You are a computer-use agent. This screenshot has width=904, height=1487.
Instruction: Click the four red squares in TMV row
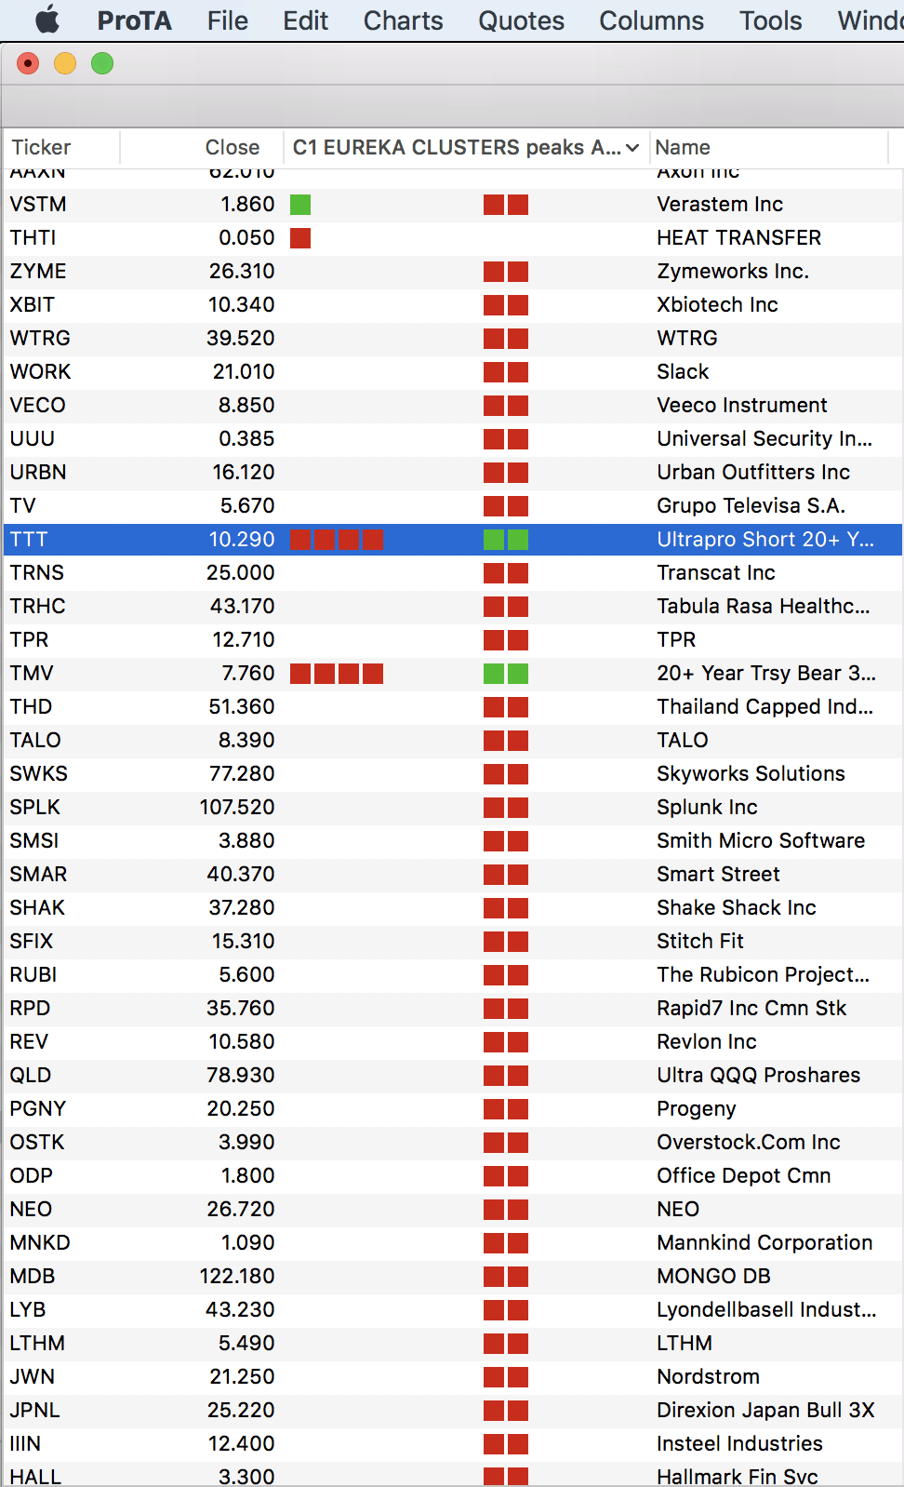click(337, 674)
